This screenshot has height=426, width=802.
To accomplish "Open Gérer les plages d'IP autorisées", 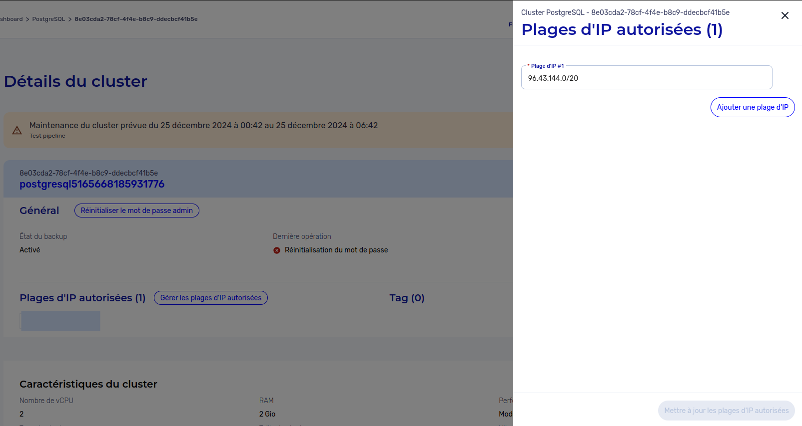I will 211,298.
